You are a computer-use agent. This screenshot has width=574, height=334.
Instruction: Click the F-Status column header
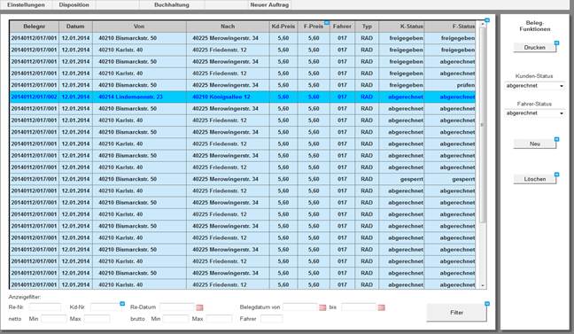(x=450, y=27)
